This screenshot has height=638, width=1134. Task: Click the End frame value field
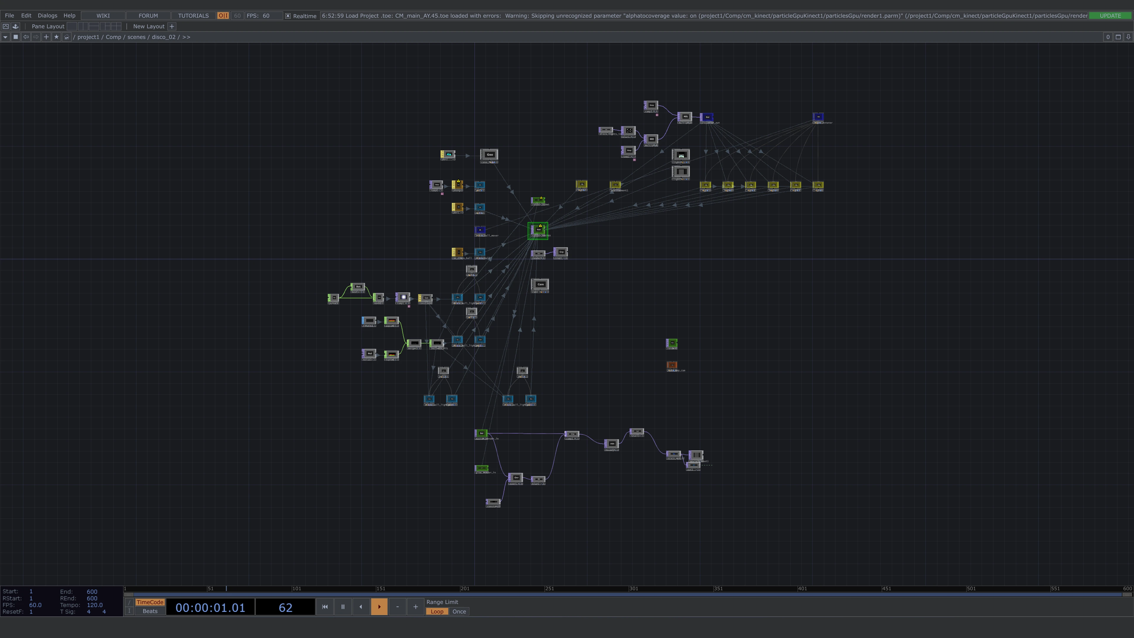tap(92, 592)
